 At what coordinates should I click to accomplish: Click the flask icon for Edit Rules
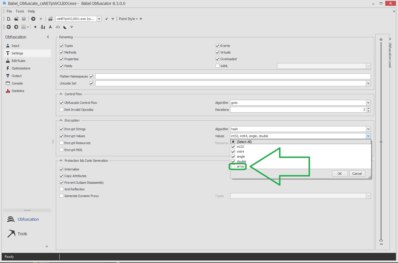point(8,61)
